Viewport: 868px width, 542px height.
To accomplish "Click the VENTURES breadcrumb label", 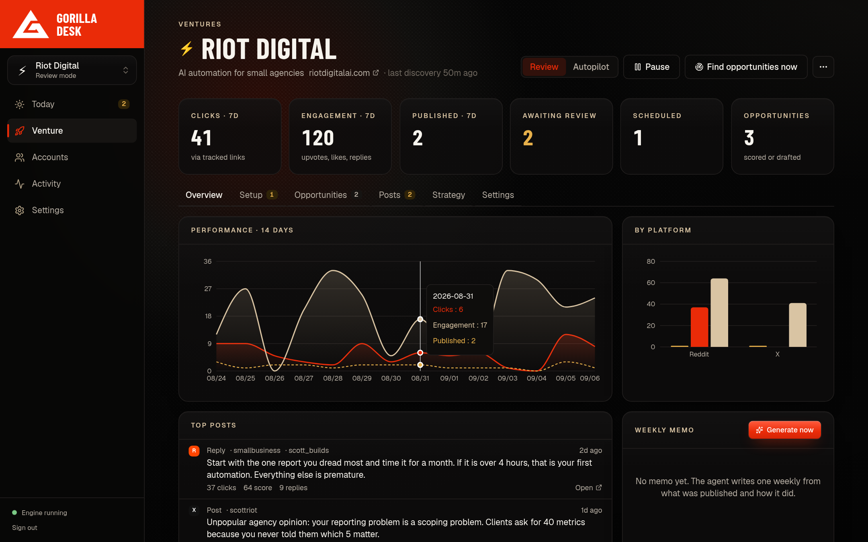I will click(x=200, y=24).
